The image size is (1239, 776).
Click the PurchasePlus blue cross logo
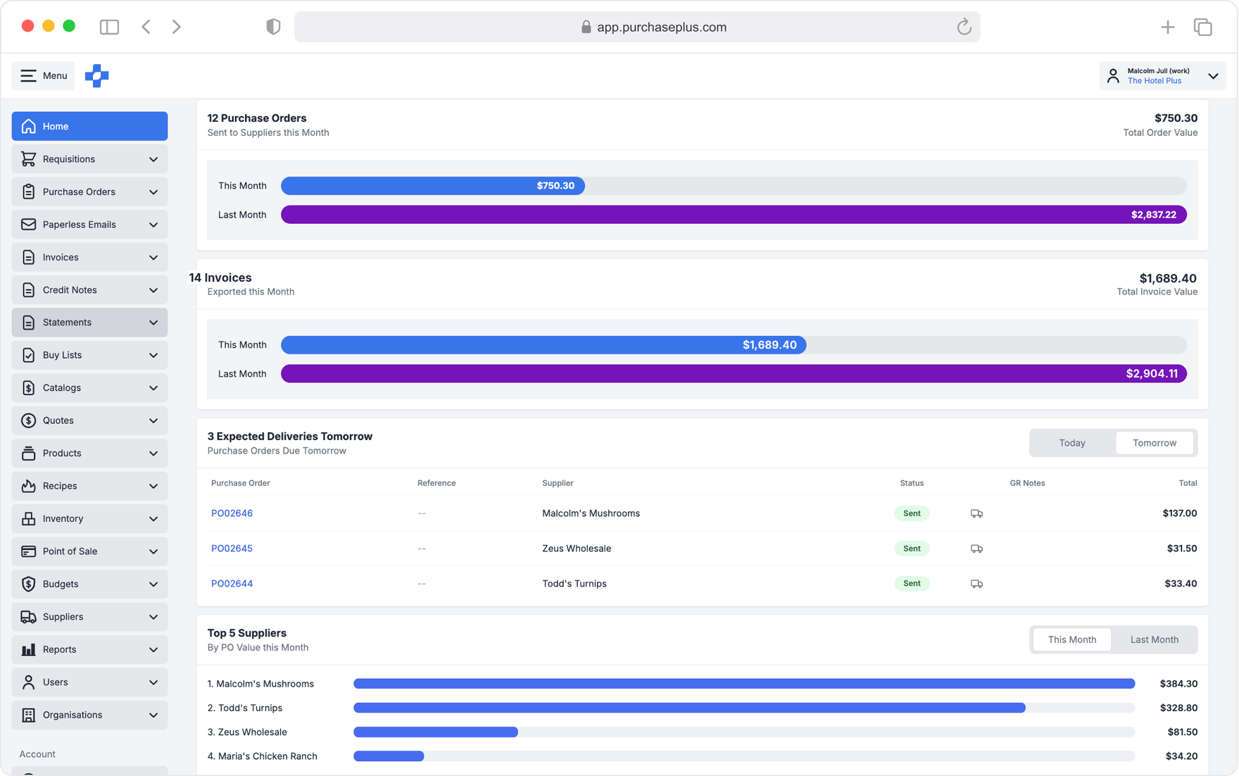(x=97, y=76)
